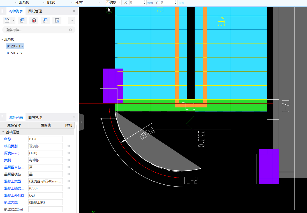Open the New component dropdown arrow
Image resolution: width=307 pixels, height=213 pixels.
coord(13,20)
